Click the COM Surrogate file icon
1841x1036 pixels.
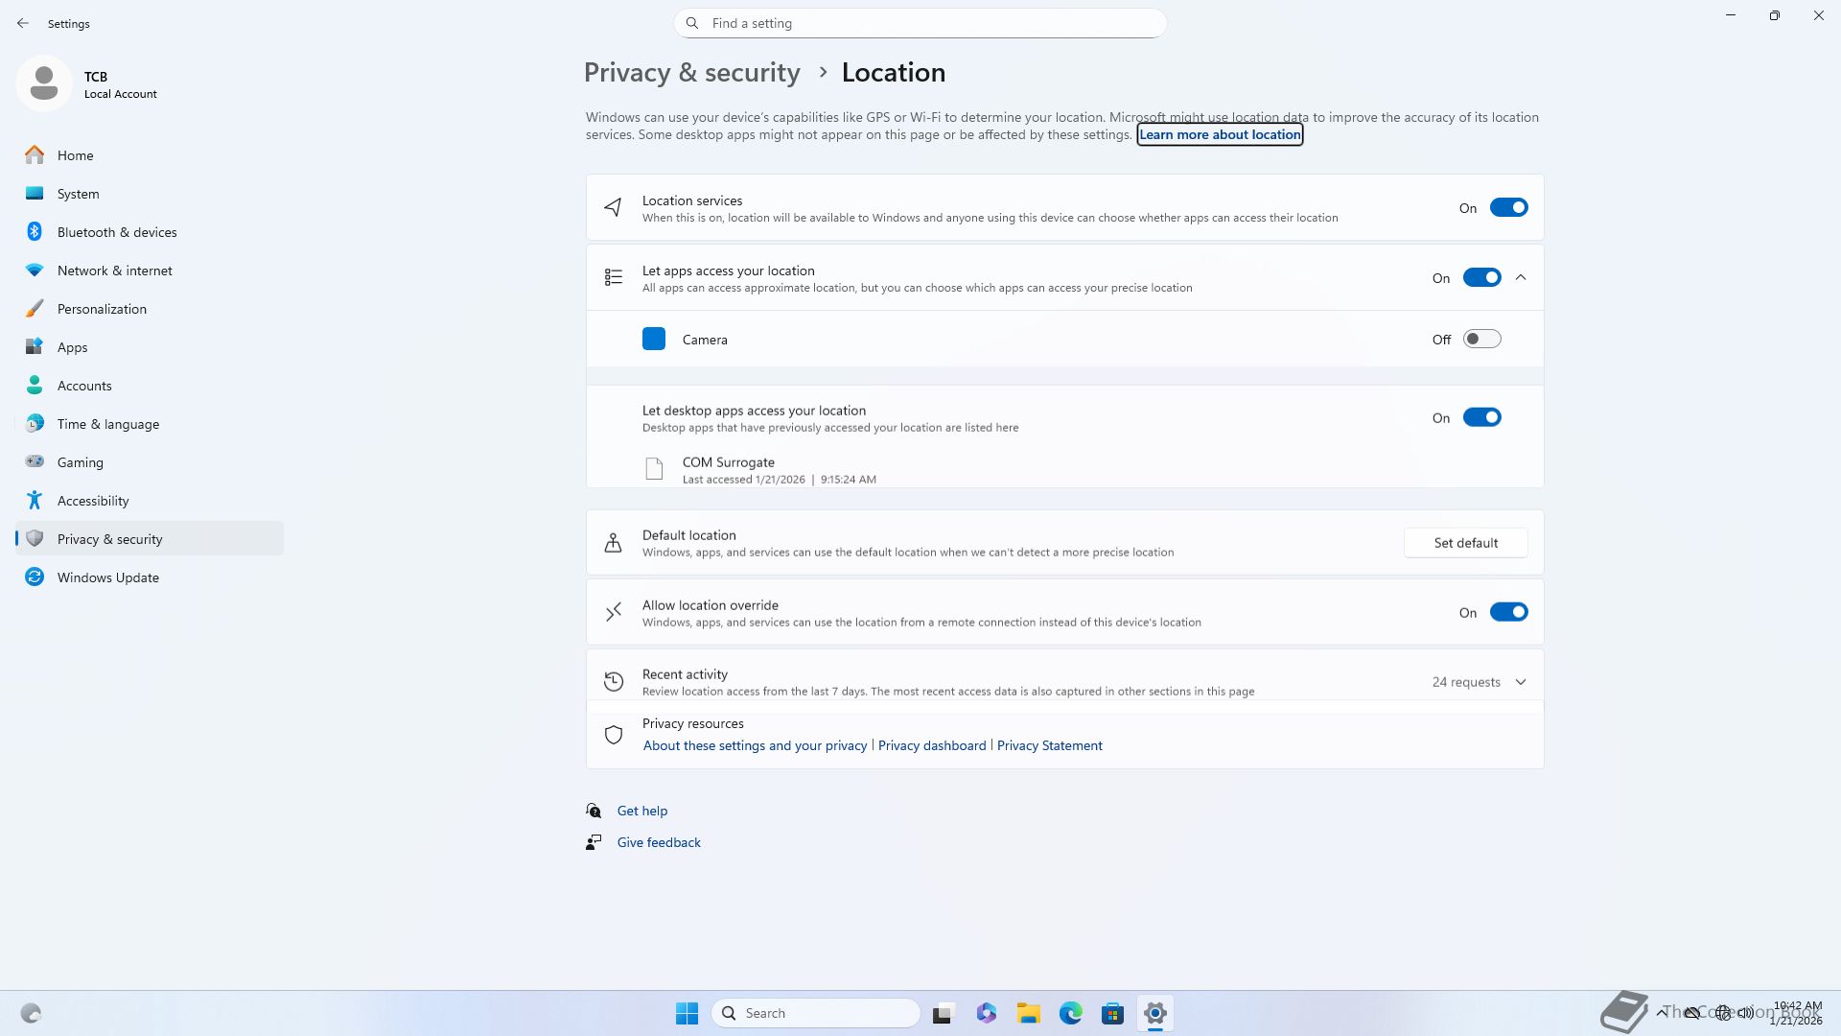[x=654, y=469]
